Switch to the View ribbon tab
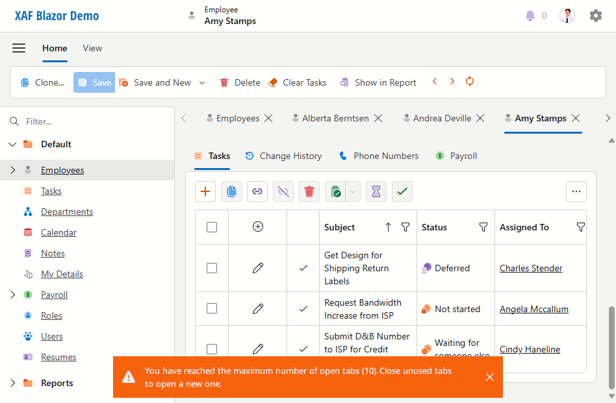This screenshot has width=616, height=403. pos(92,48)
